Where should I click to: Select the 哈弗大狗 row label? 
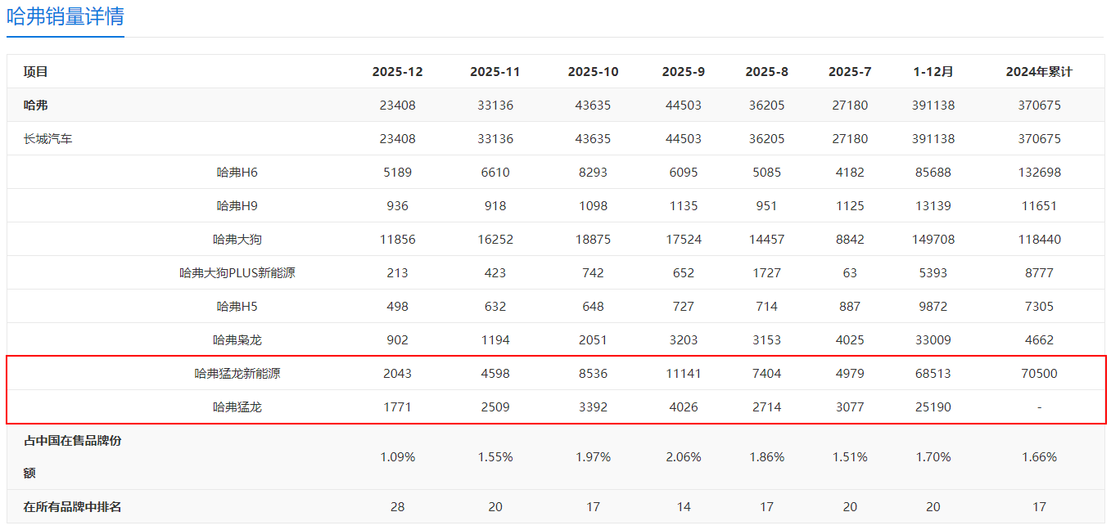[237, 240]
